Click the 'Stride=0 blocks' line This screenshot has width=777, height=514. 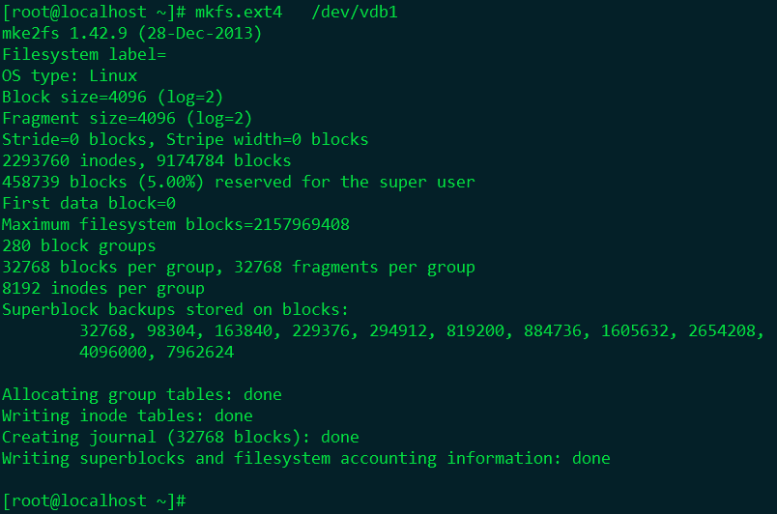coord(185,139)
